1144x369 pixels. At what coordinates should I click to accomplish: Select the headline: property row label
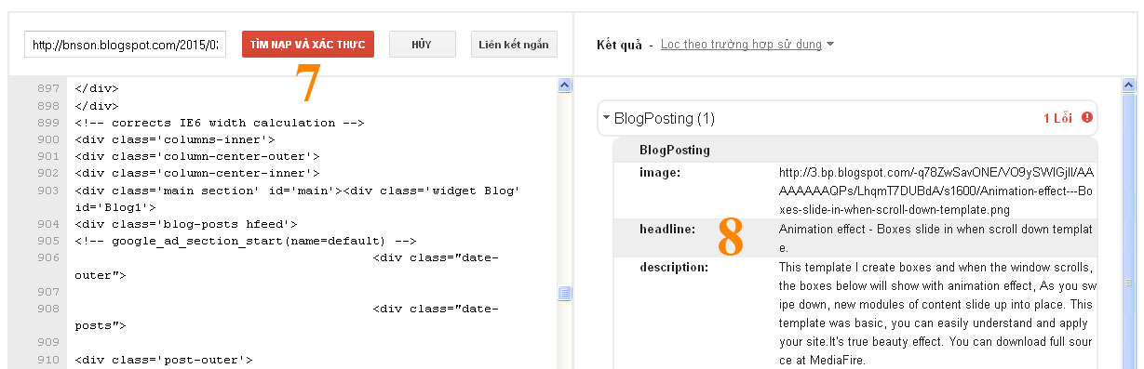667,229
